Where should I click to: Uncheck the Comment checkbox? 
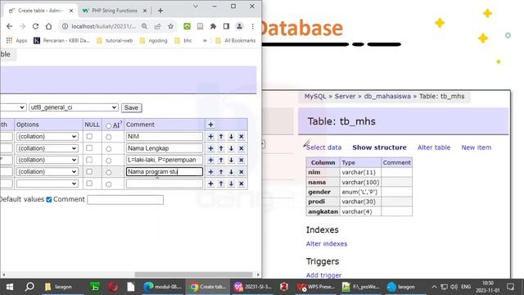49,199
